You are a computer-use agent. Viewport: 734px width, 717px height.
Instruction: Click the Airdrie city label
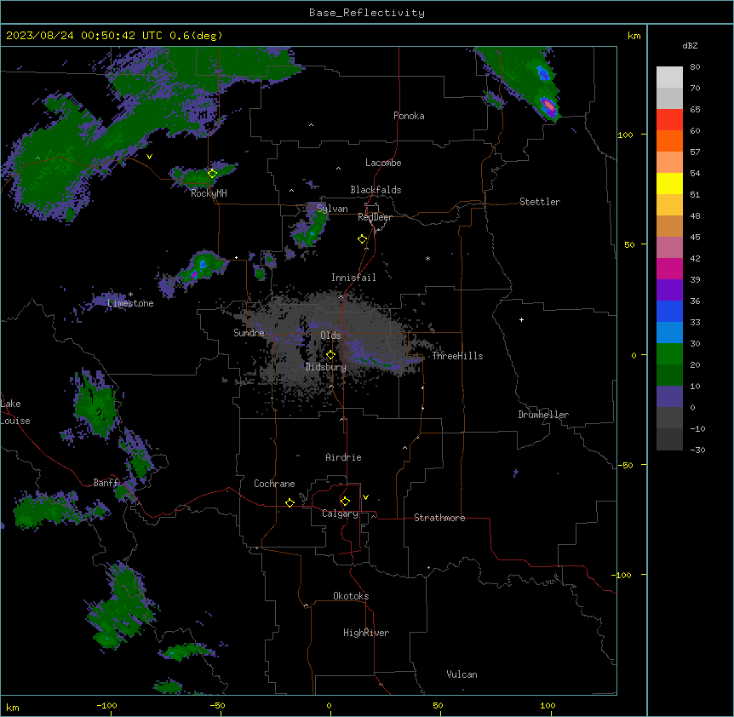click(x=343, y=457)
